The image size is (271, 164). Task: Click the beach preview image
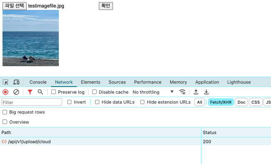[30, 38]
